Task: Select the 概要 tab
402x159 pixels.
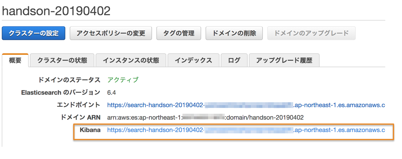Action: (x=15, y=60)
